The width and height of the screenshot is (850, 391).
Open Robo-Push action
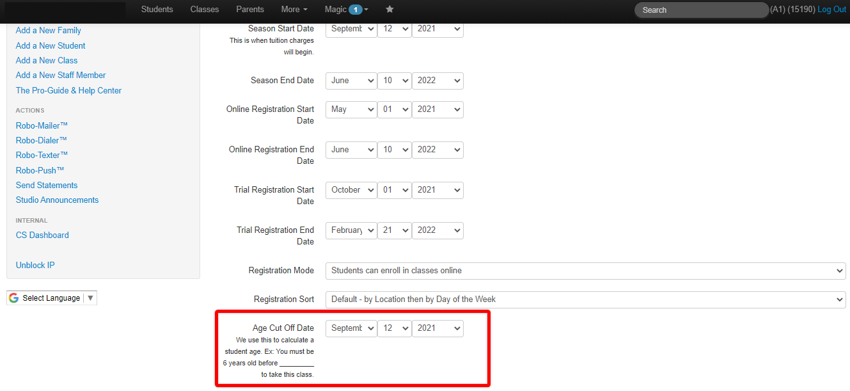(40, 170)
